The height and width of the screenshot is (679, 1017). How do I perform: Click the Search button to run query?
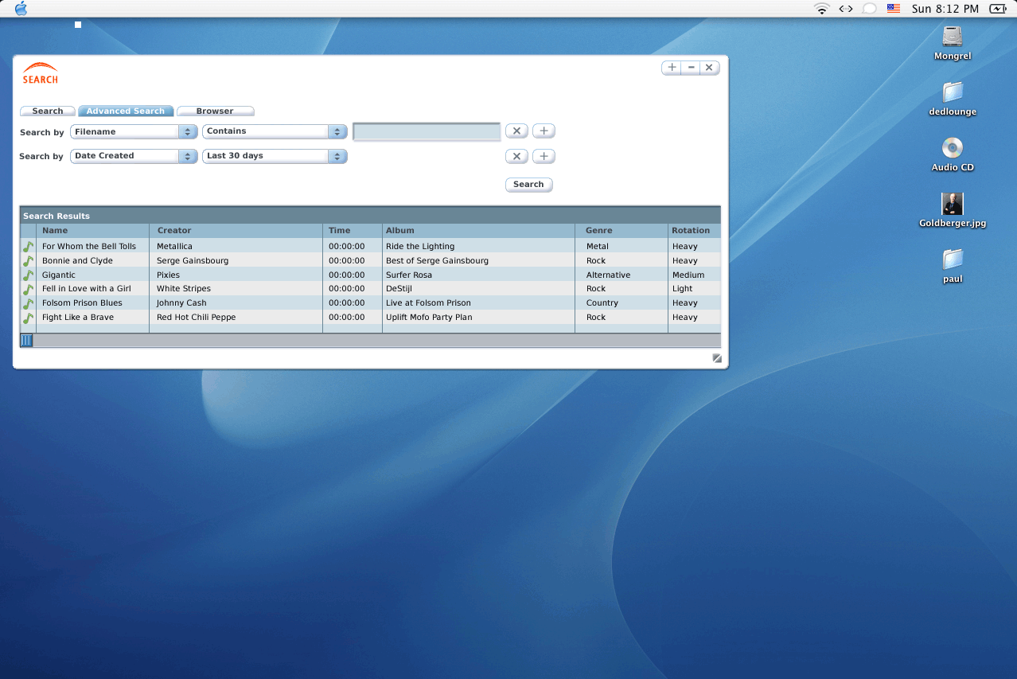click(528, 185)
